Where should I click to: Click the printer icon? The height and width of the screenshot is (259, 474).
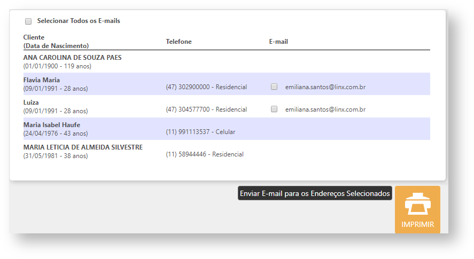coord(417,205)
